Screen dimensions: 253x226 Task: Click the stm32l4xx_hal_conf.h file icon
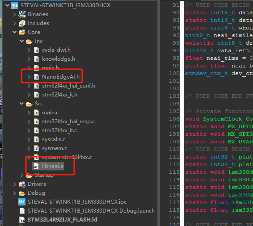pyautogui.click(x=37, y=86)
